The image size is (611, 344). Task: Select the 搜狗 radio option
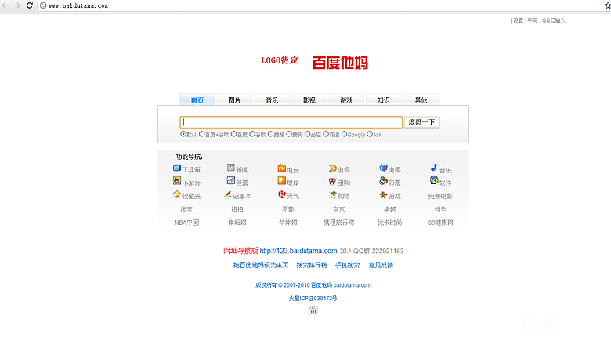289,134
